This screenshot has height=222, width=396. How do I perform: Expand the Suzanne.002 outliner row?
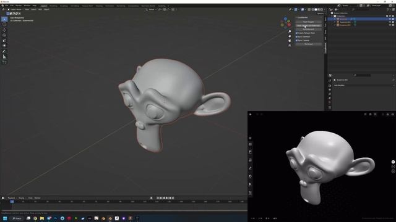click(x=335, y=25)
